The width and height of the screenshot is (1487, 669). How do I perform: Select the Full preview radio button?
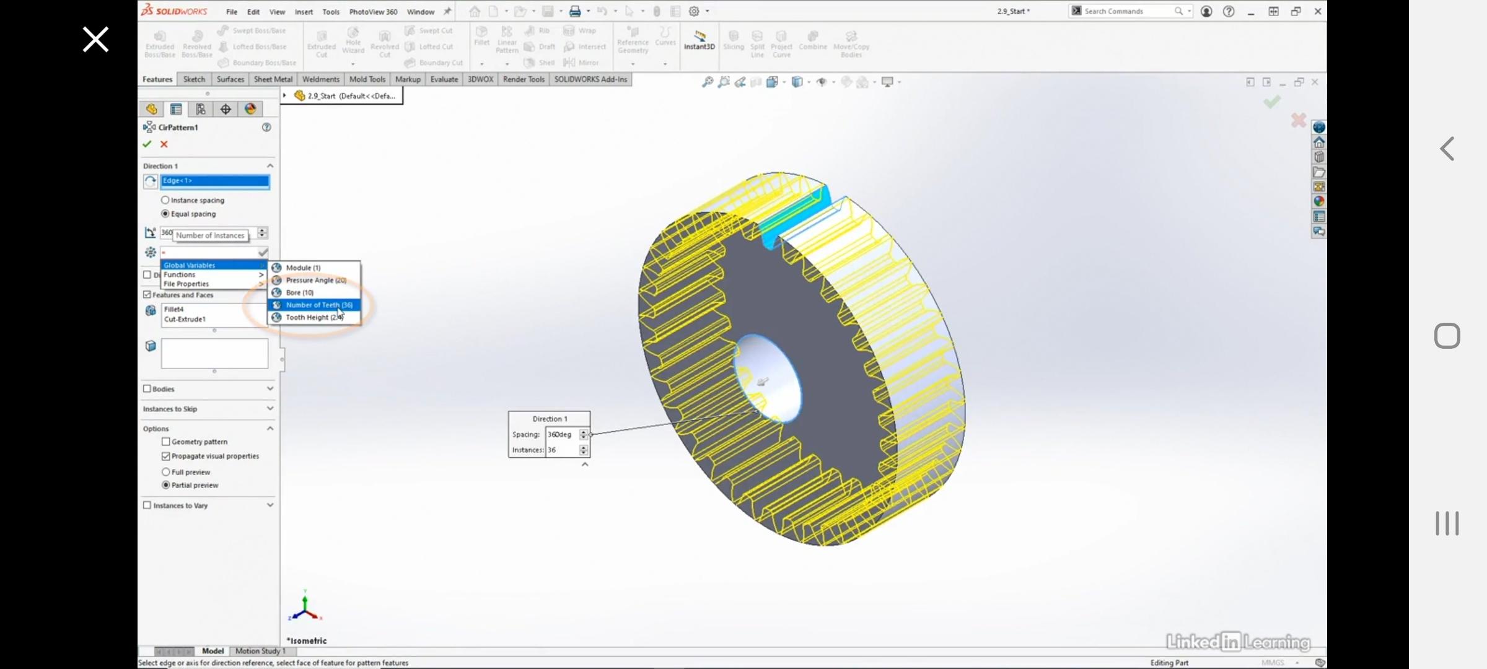[166, 472]
